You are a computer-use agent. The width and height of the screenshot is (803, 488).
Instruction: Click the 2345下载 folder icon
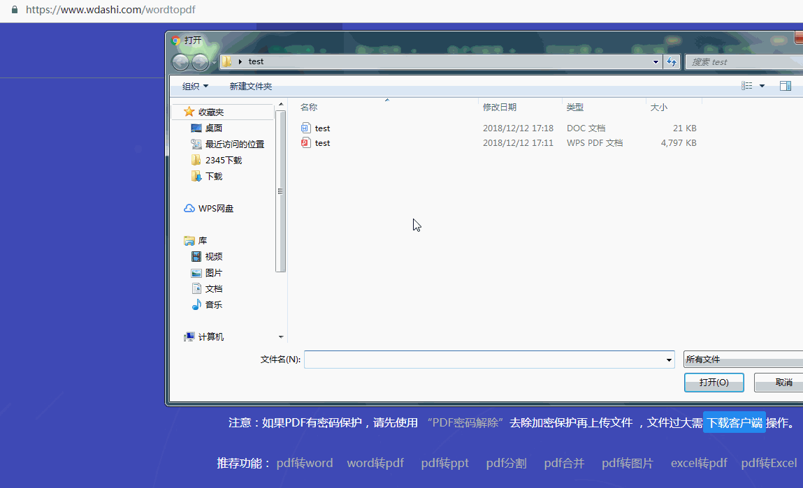[x=196, y=160]
